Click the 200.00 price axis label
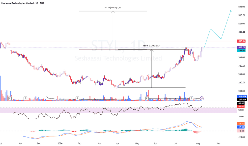Viewport: 248px width, 146px height. 242,91
